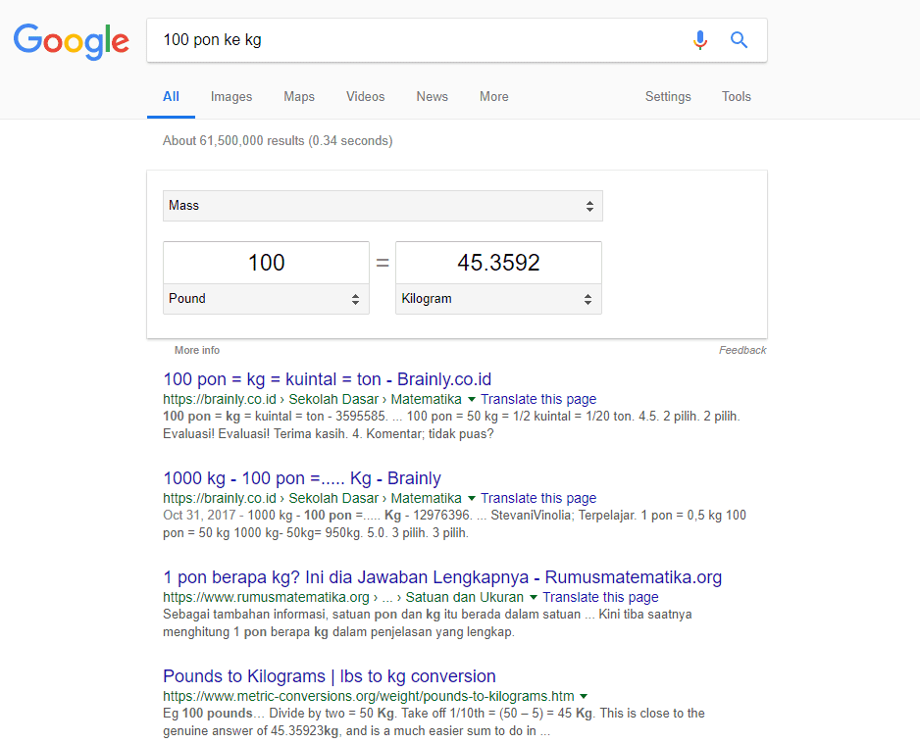This screenshot has height=743, width=920.
Task: Click the rumusmatematika.org green URL
Action: tap(343, 598)
